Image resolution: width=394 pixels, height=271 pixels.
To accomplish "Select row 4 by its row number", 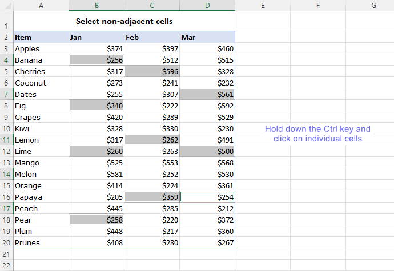I will click(6, 60).
